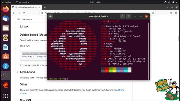Click OS line Ubuntu 20.04.3 LTS
This screenshot has height=101, width=180.
point(119,26)
